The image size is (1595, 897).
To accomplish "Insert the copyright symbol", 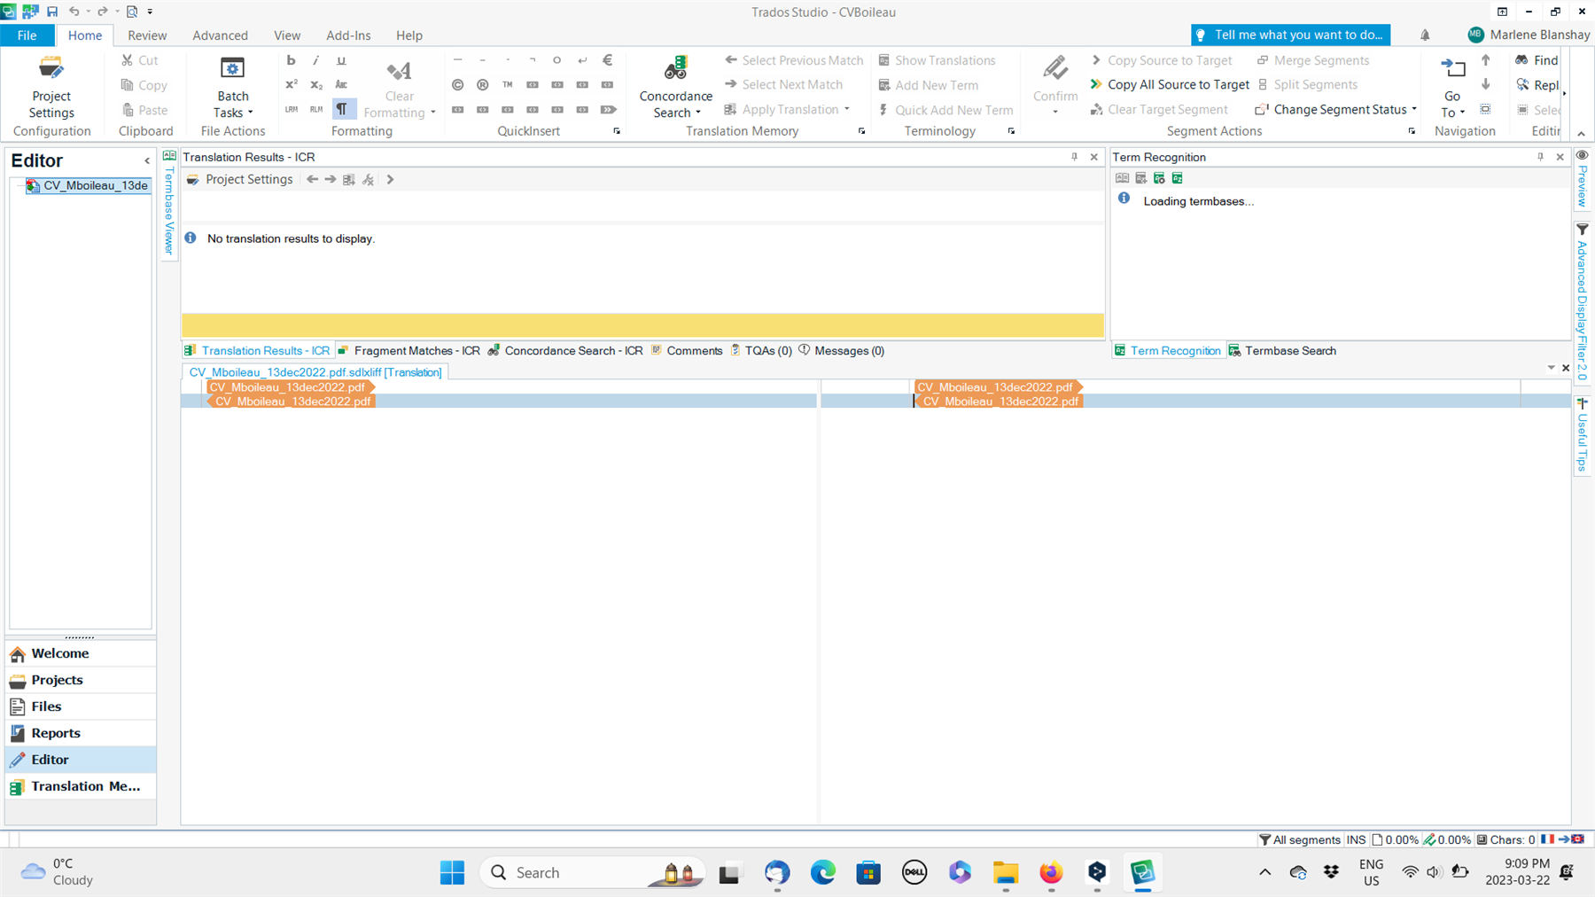I will 457,85.
